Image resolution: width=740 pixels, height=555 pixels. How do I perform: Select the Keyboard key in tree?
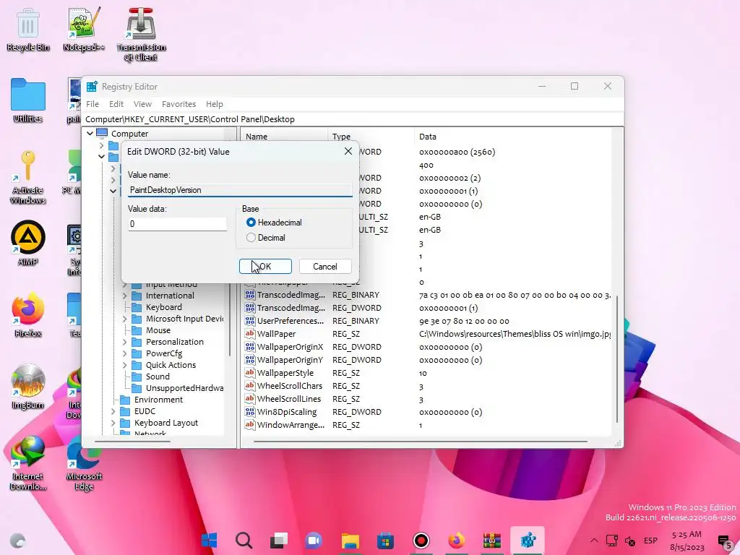click(x=164, y=307)
